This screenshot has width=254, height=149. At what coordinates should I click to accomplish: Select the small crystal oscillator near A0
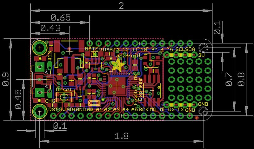94,103
